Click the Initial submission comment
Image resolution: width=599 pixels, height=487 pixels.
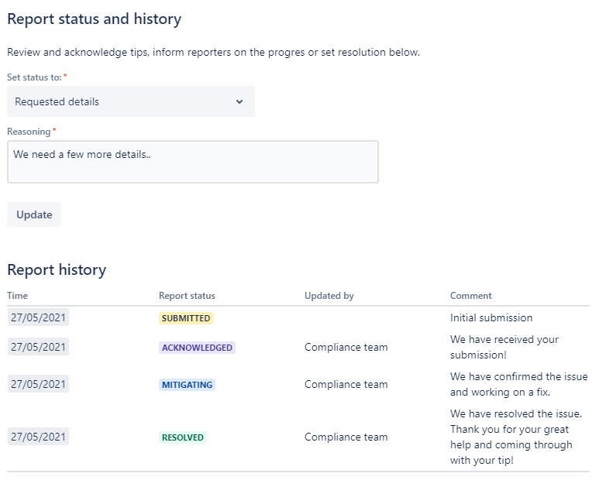[491, 317]
